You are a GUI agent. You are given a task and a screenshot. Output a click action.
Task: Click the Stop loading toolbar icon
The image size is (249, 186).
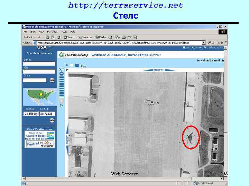point(47,37)
